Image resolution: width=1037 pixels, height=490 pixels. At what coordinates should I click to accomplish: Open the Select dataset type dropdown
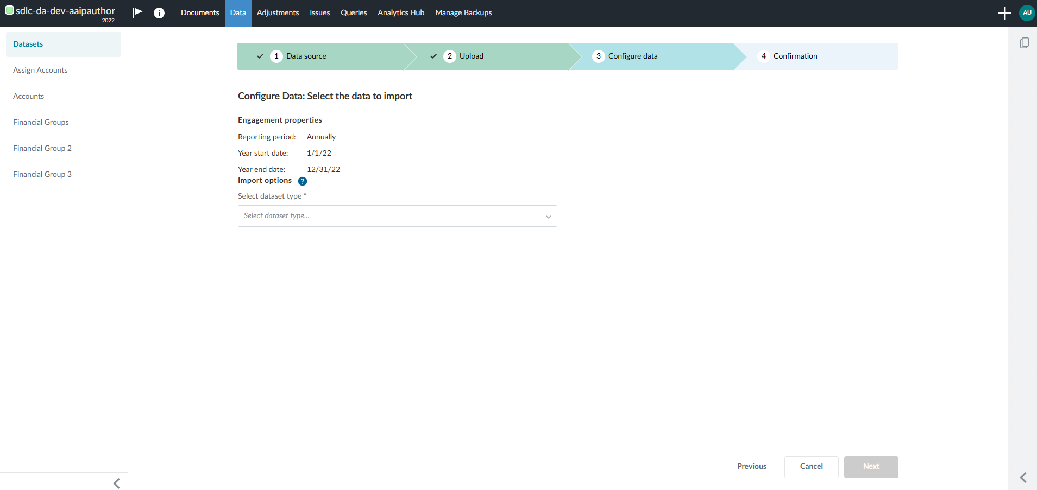(x=397, y=216)
